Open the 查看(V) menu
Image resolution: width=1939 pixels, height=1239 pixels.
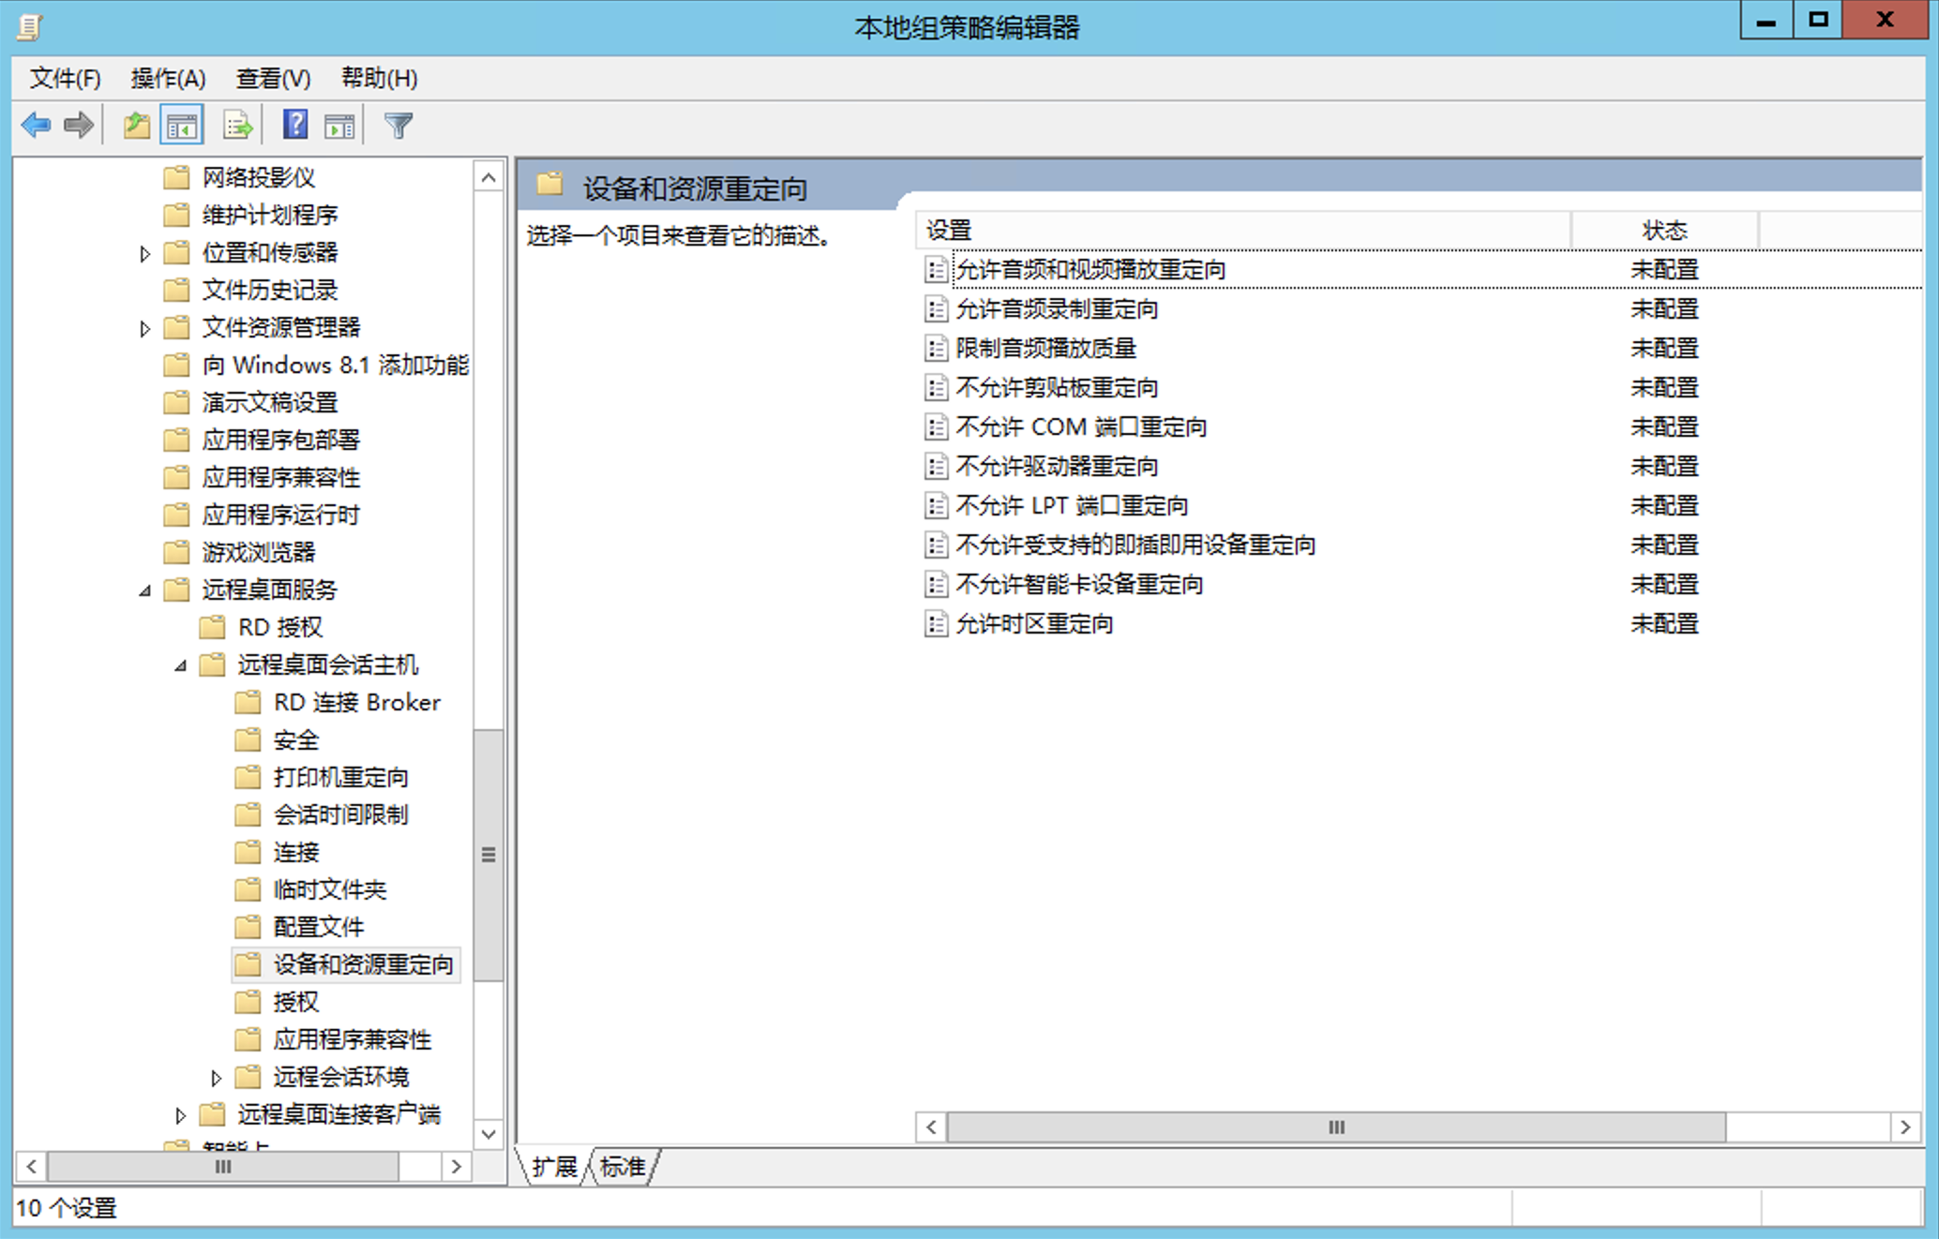click(x=273, y=79)
